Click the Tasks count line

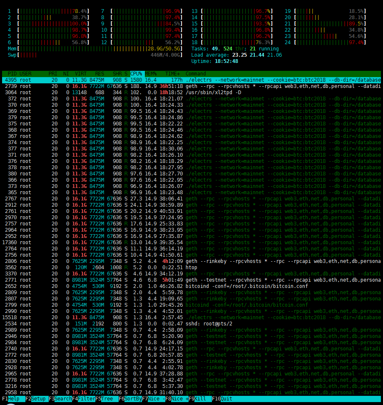(235, 49)
